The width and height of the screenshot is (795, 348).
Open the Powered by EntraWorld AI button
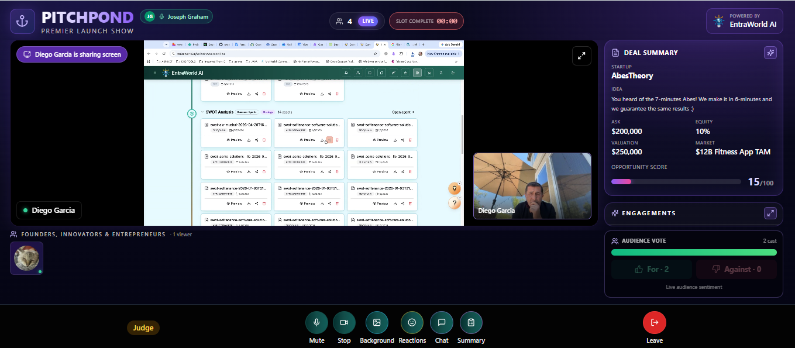pyautogui.click(x=744, y=21)
